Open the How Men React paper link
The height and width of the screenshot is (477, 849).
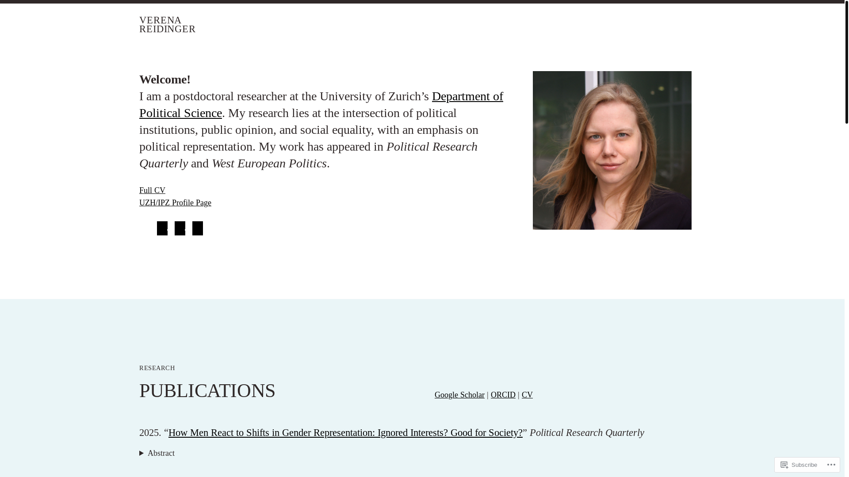point(345,432)
